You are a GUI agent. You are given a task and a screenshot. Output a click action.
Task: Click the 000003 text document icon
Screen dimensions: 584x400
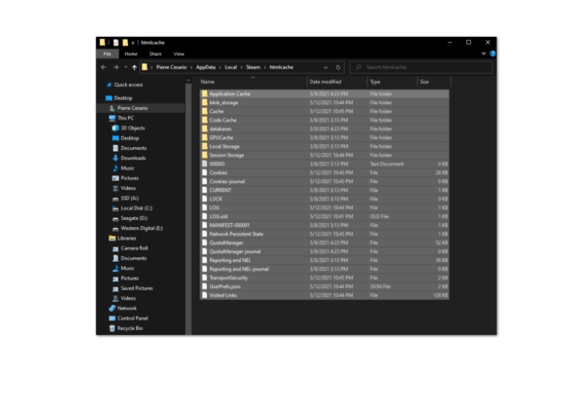[205, 164]
